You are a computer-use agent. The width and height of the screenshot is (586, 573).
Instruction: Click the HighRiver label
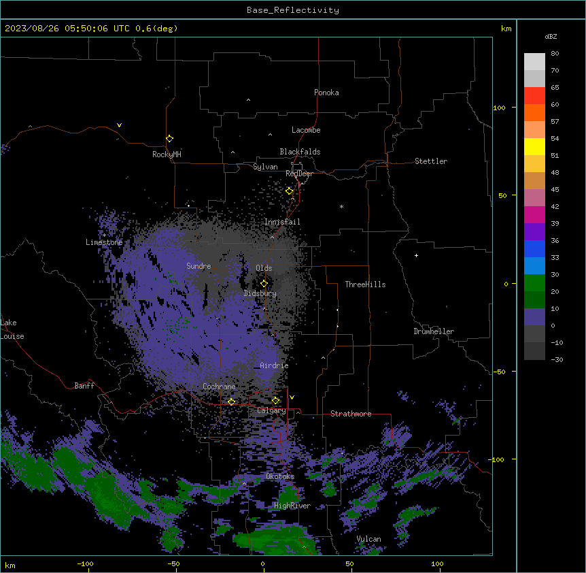[x=292, y=506]
